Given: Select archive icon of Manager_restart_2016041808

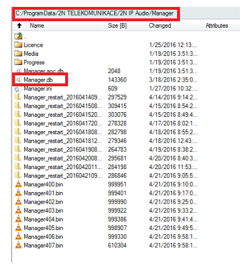Looking at the screenshot, I should (18, 132).
